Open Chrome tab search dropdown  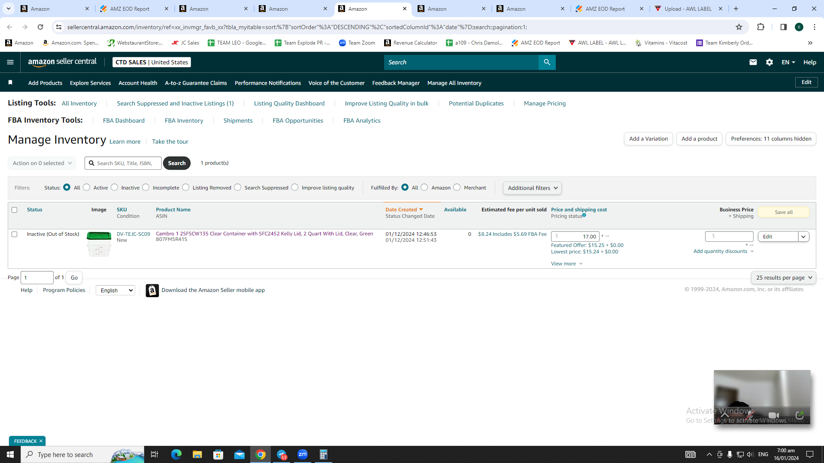9,9
